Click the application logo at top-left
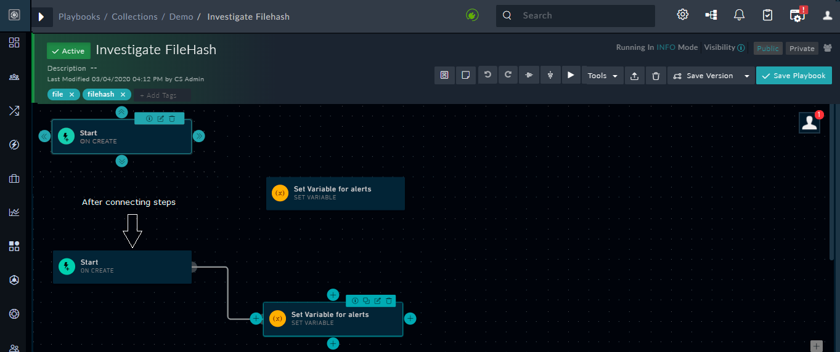 click(x=14, y=15)
